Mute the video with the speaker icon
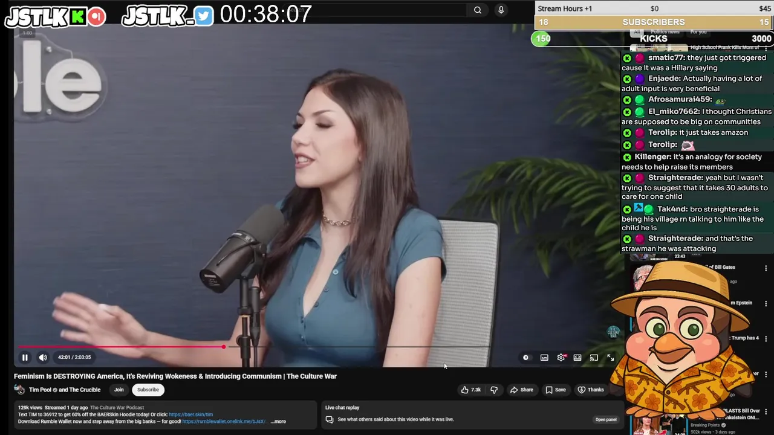The image size is (774, 435). (x=43, y=357)
